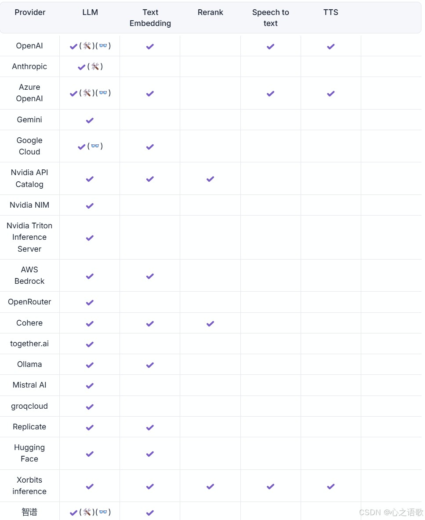Viewport: 425px width, 520px height.
Task: Click Nvidia API Catalog Rerank checkmark
Action: [210, 179]
